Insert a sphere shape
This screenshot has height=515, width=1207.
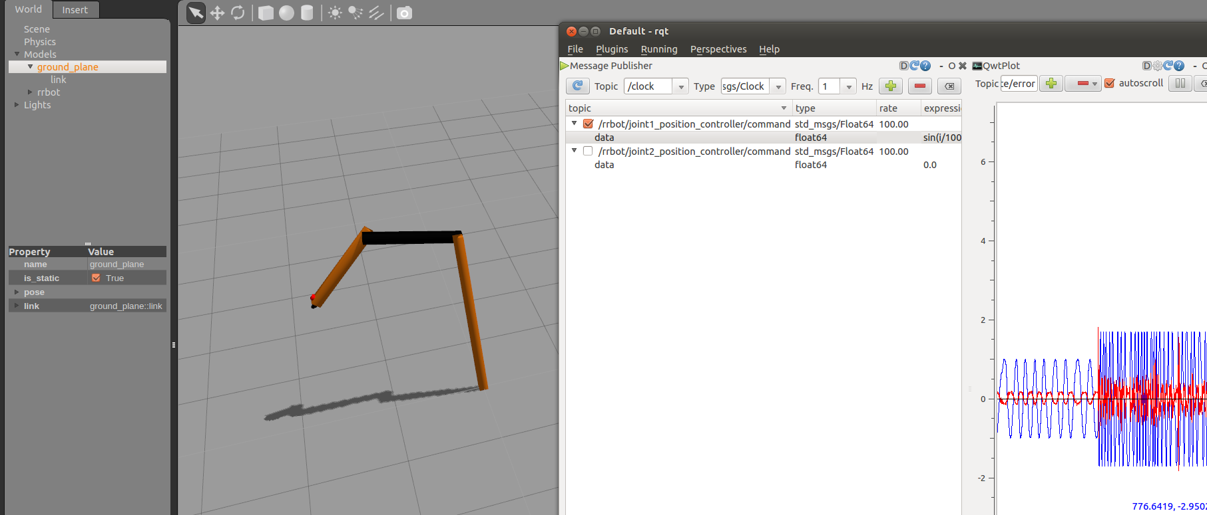[286, 13]
